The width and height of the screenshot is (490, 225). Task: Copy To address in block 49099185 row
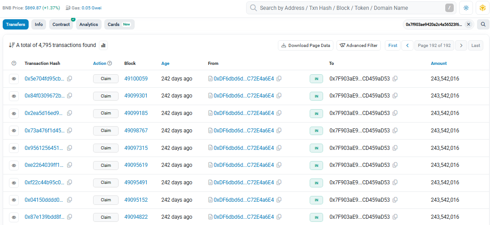(395, 113)
